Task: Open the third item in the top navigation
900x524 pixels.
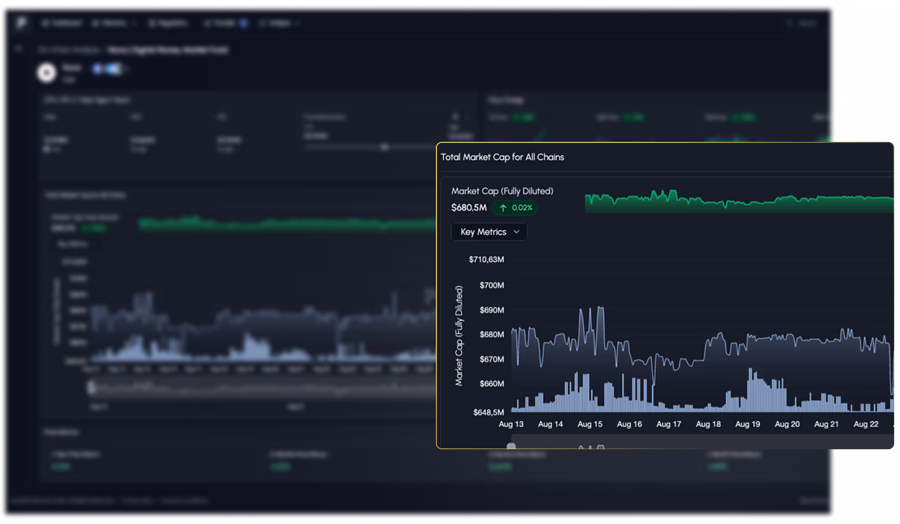Action: tap(168, 23)
